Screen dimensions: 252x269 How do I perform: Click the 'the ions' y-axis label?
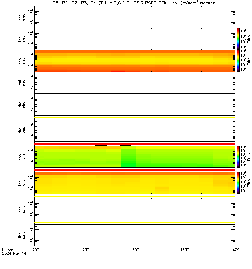[22, 235]
